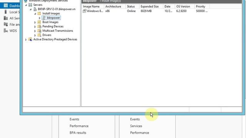The width and height of the screenshot is (246, 138).
Task: Open Events link above Services
Action: (135, 119)
